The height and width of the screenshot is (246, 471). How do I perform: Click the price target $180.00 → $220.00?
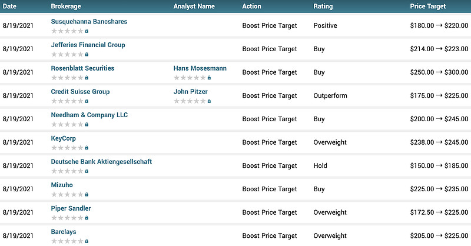439,25
